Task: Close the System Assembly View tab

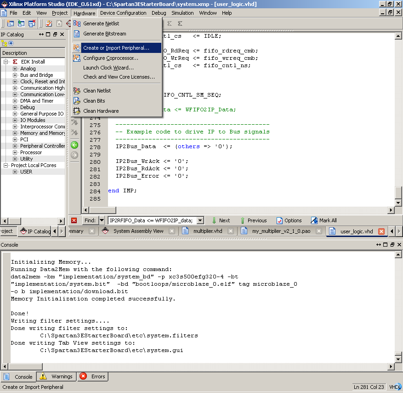Action: 172,231
